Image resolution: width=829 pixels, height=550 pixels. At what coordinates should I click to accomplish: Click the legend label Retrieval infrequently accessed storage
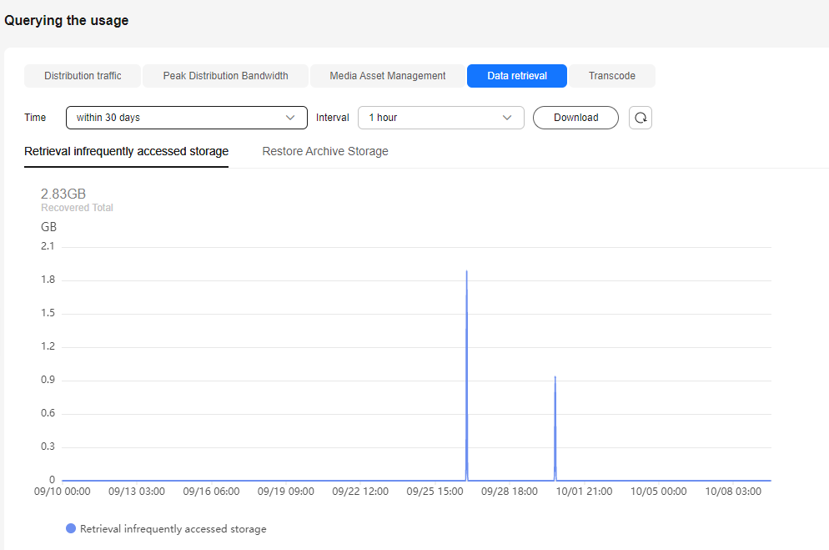coord(173,529)
